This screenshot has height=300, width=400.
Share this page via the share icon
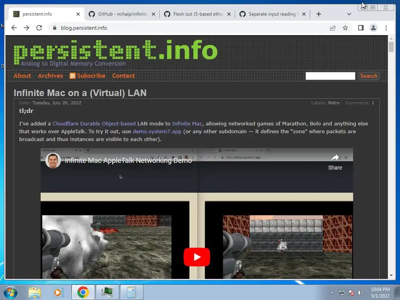coord(333,28)
